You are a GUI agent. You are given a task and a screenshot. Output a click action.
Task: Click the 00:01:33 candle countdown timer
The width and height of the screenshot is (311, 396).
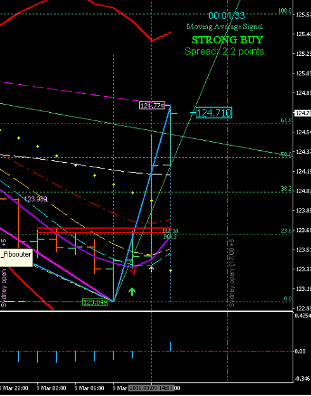[x=226, y=16]
